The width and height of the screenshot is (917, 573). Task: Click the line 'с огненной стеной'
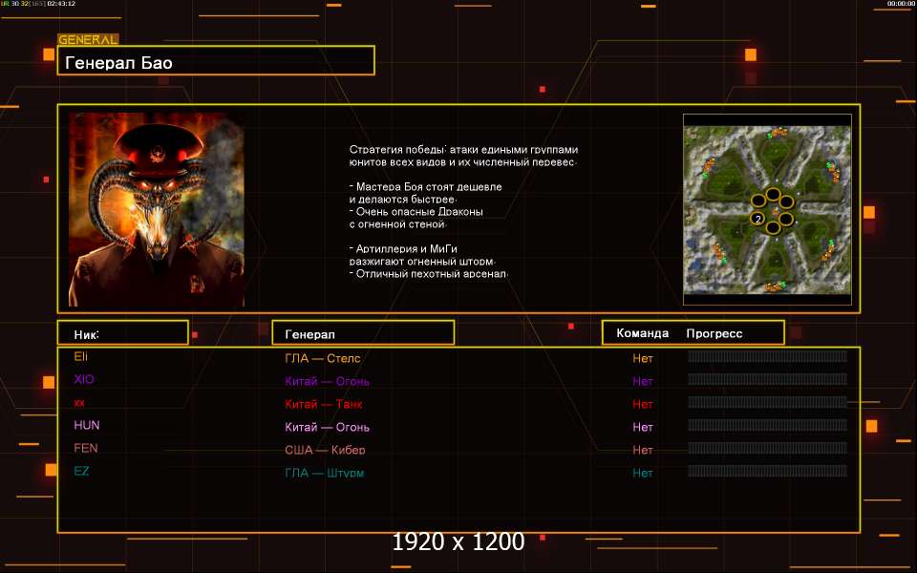point(397,223)
